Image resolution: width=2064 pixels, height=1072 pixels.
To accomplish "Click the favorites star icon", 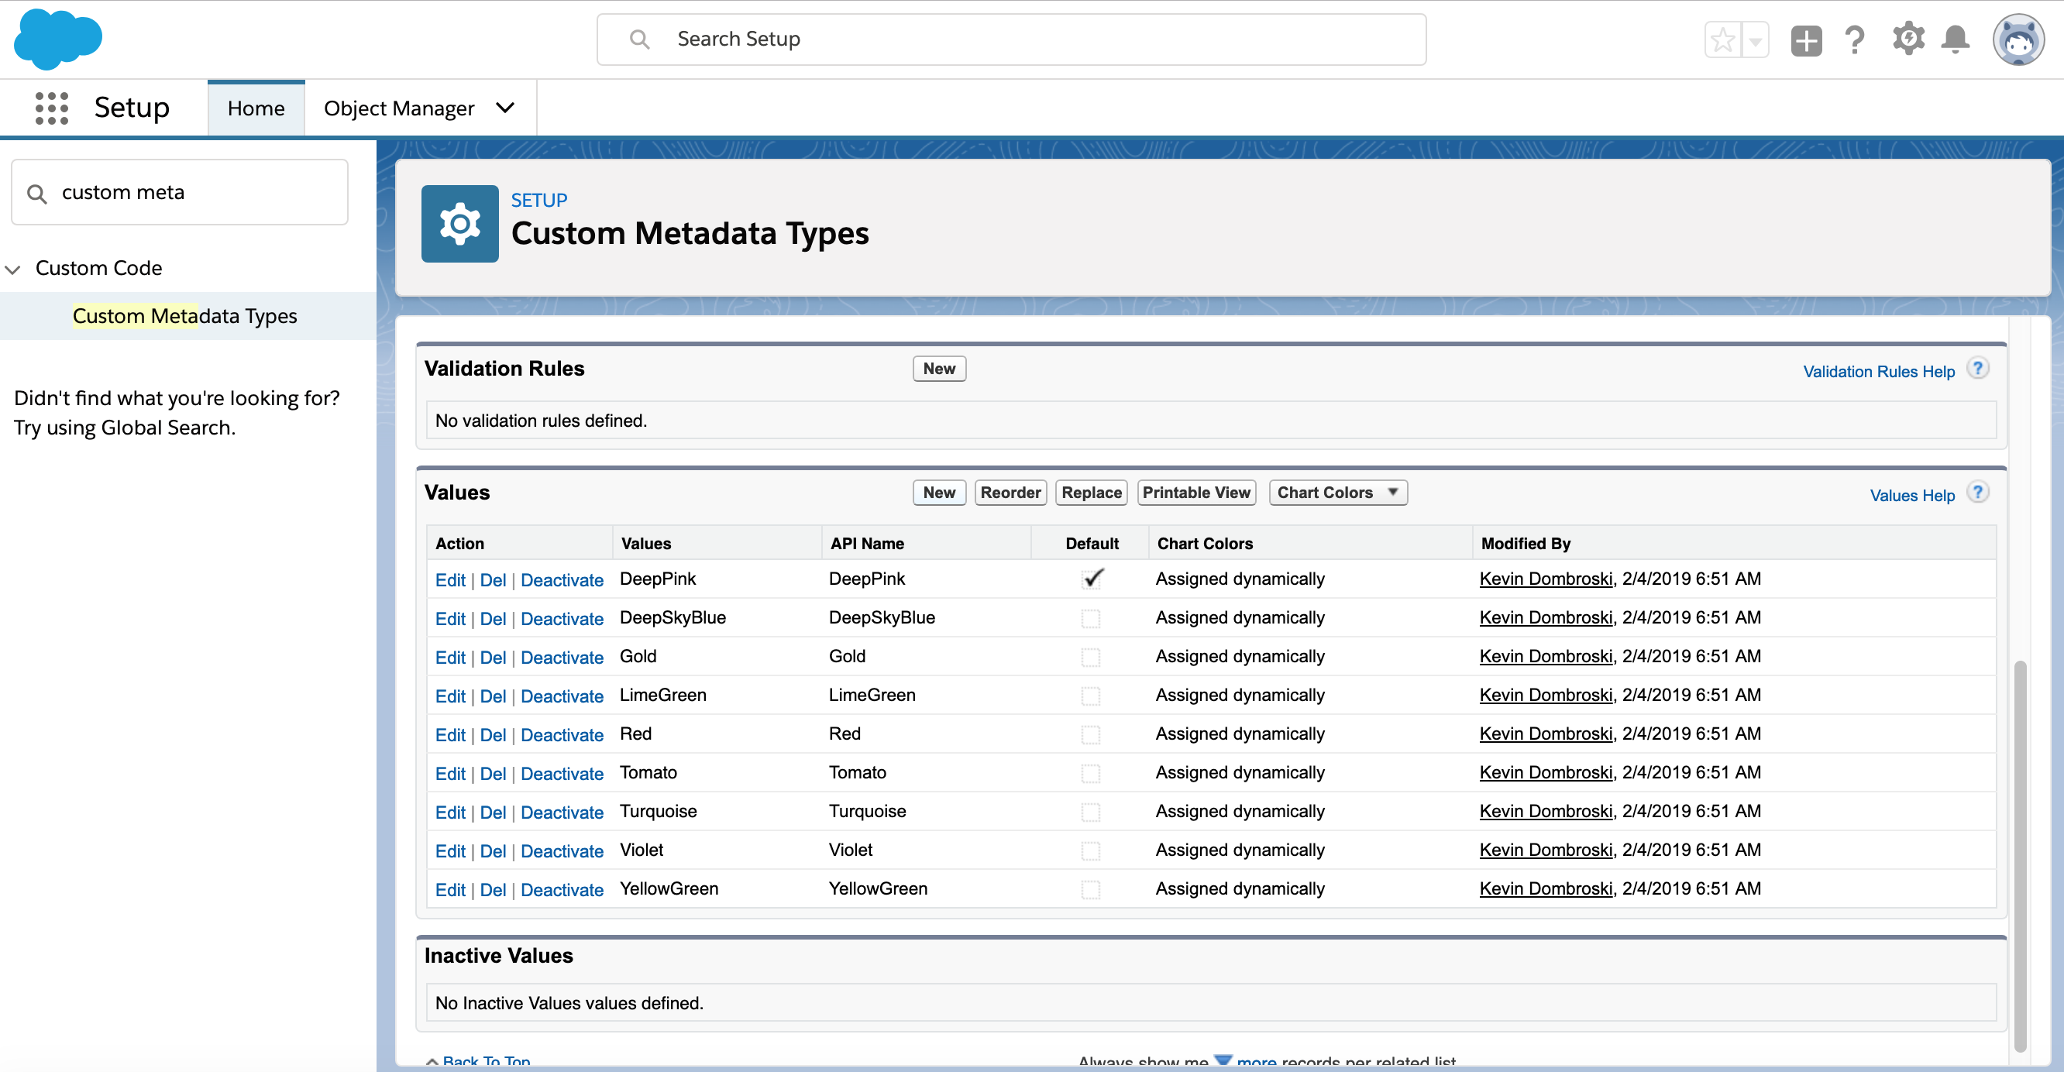I will (x=1722, y=40).
